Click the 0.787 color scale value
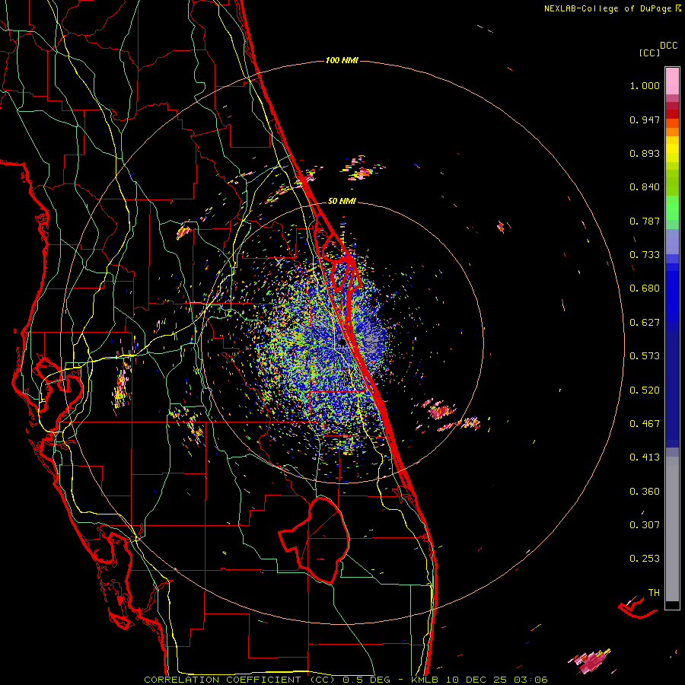The width and height of the screenshot is (685, 685). [645, 221]
